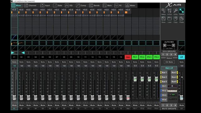The width and height of the screenshot is (201, 113).
Task: Select FX 4 sends layer button
Action: click(164, 100)
